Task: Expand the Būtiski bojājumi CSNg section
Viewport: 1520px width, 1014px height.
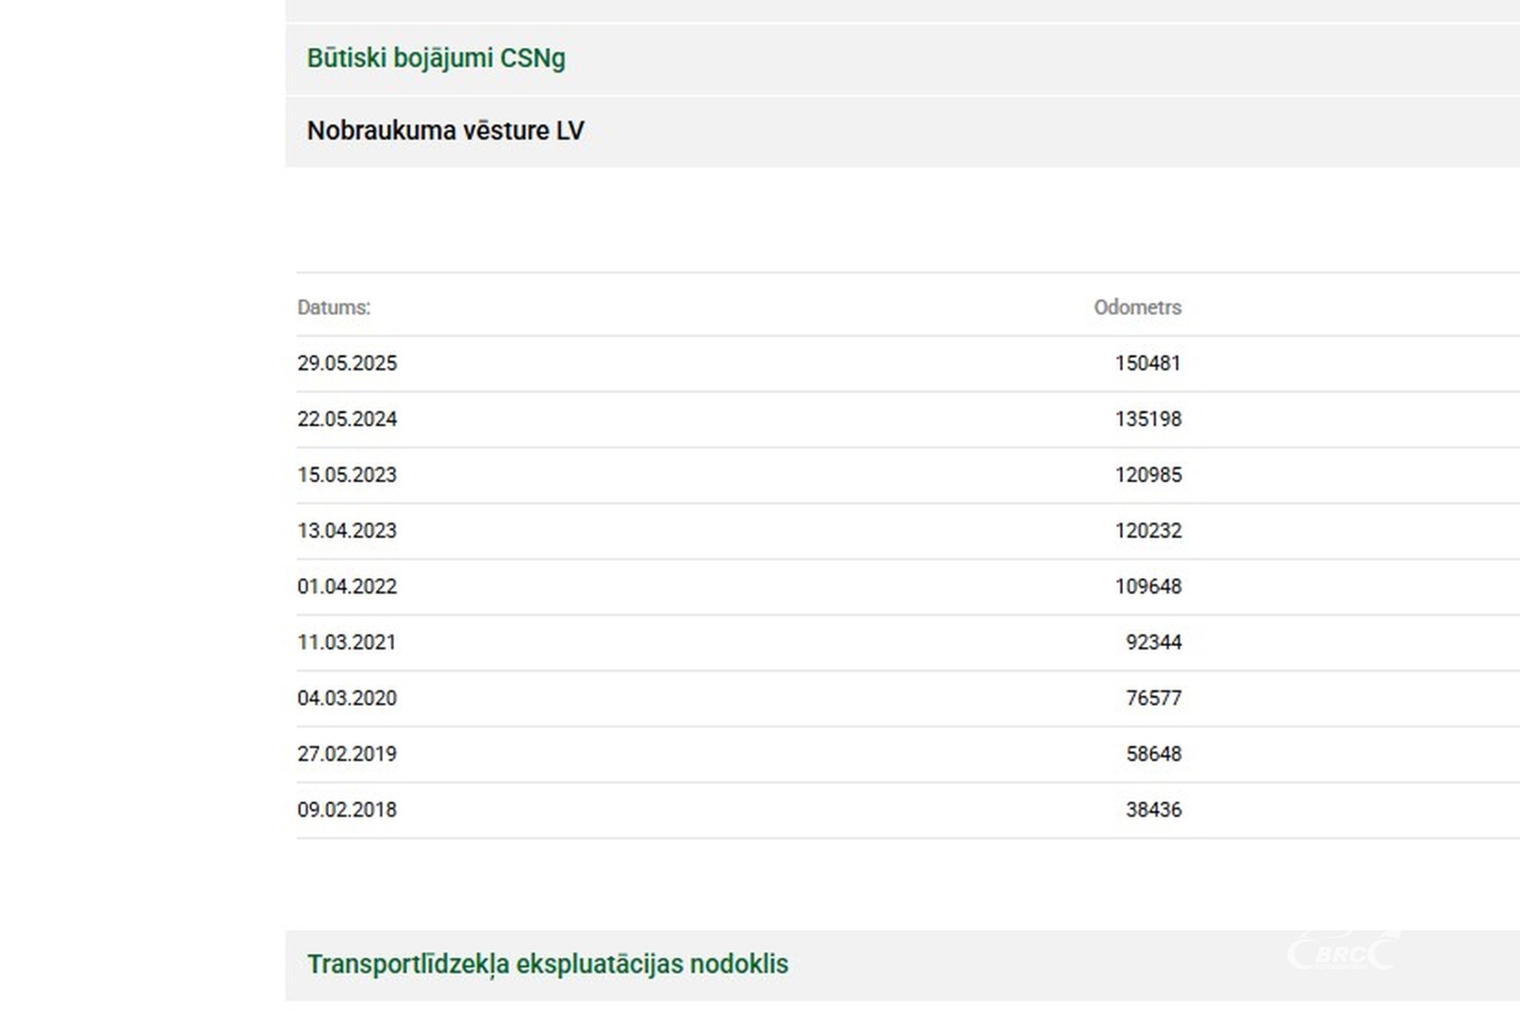Action: coord(435,58)
